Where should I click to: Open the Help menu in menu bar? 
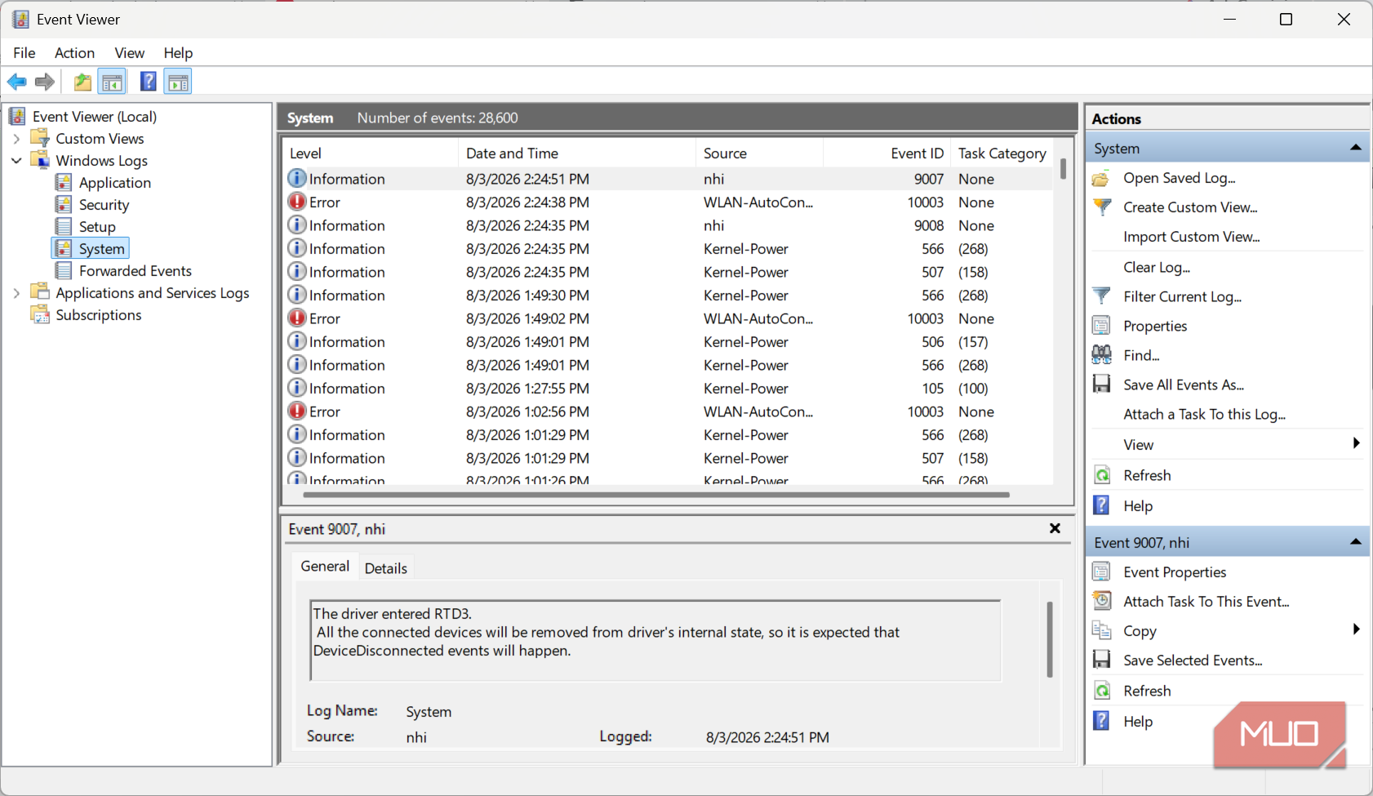click(x=178, y=53)
